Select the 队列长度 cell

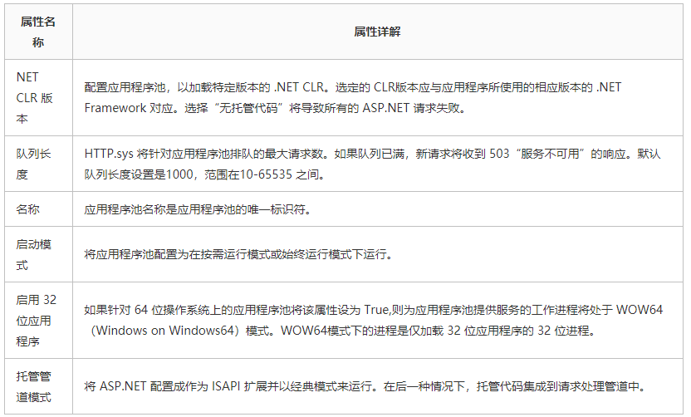coord(38,164)
